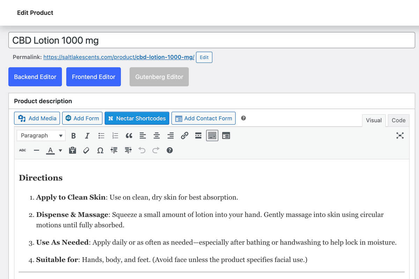The width and height of the screenshot is (419, 279).
Task: Enable distraction-free fullscreen mode
Action: click(x=400, y=136)
